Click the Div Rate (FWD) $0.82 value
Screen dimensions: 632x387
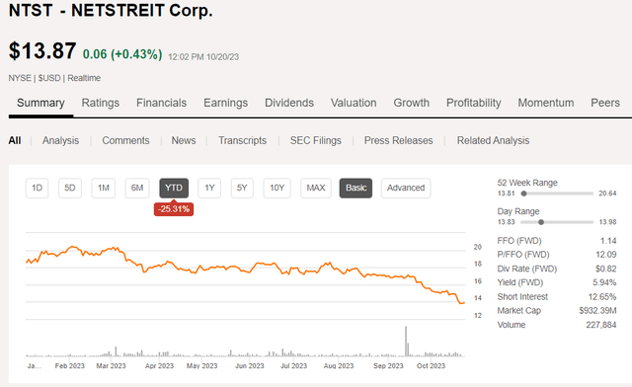click(605, 269)
